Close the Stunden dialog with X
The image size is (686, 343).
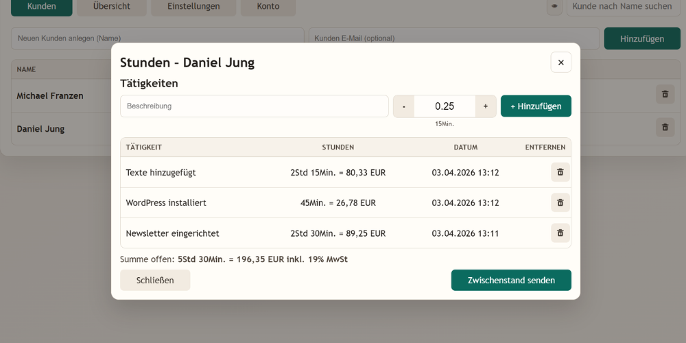pos(561,62)
